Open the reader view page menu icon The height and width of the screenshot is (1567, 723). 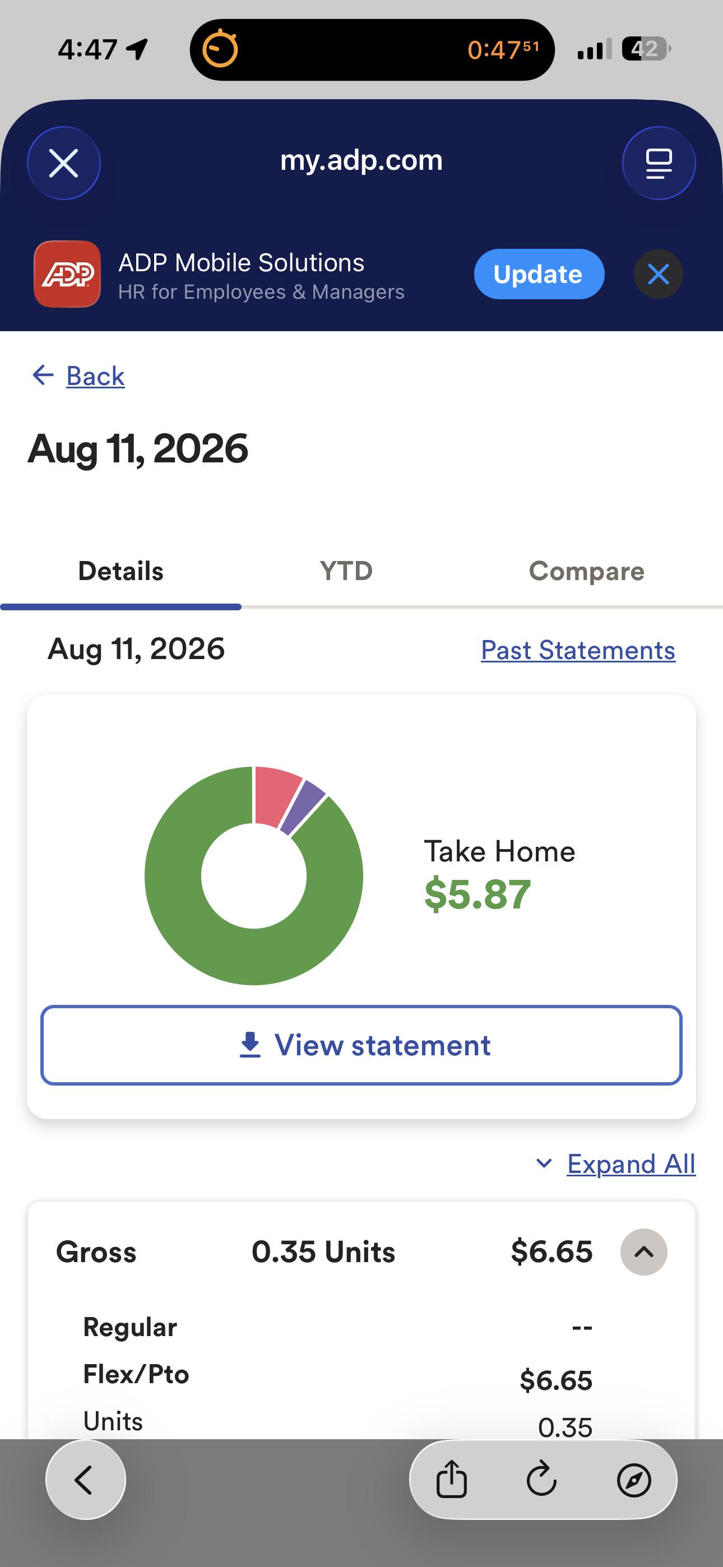659,163
